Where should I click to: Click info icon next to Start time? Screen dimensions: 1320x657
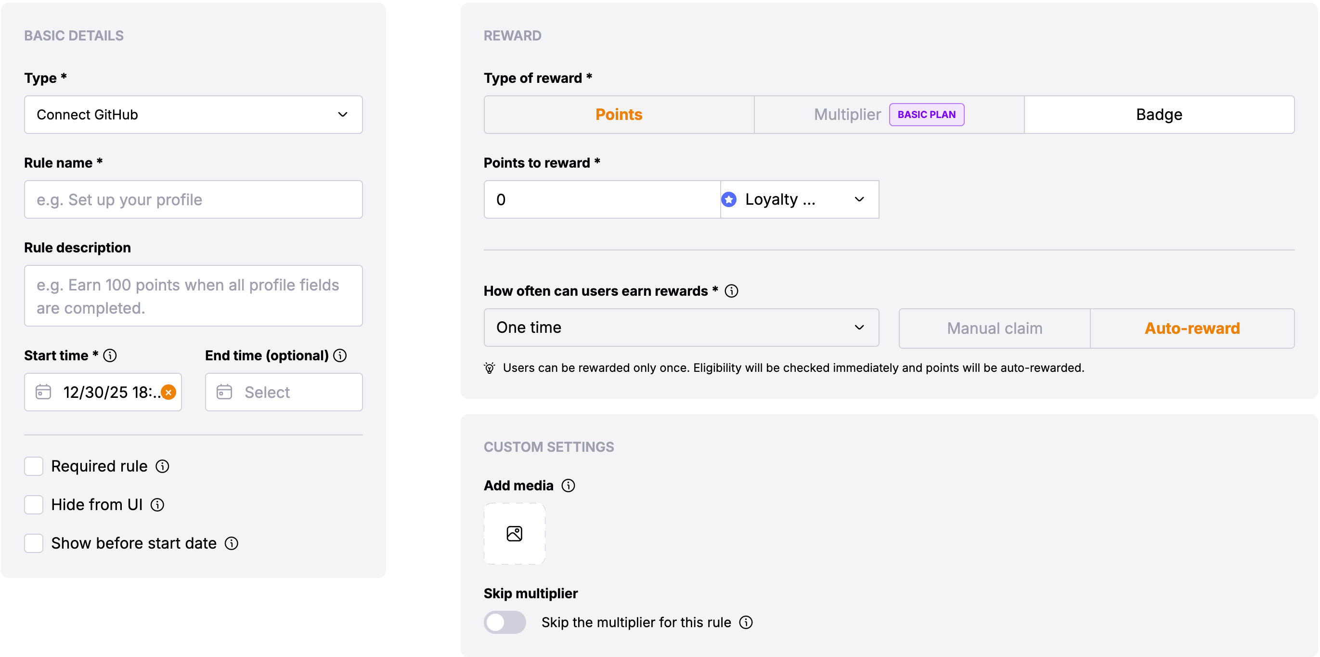[x=110, y=355]
